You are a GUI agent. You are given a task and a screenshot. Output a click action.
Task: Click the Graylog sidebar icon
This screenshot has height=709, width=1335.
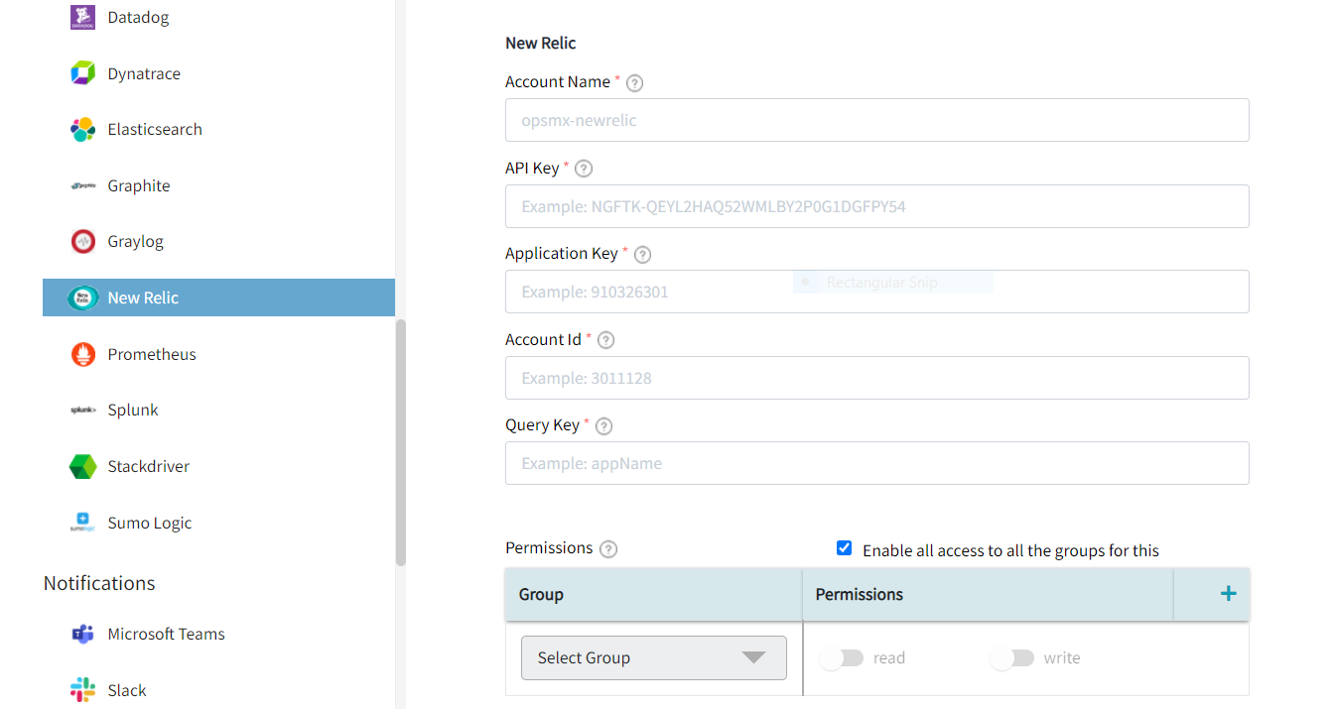coord(83,241)
